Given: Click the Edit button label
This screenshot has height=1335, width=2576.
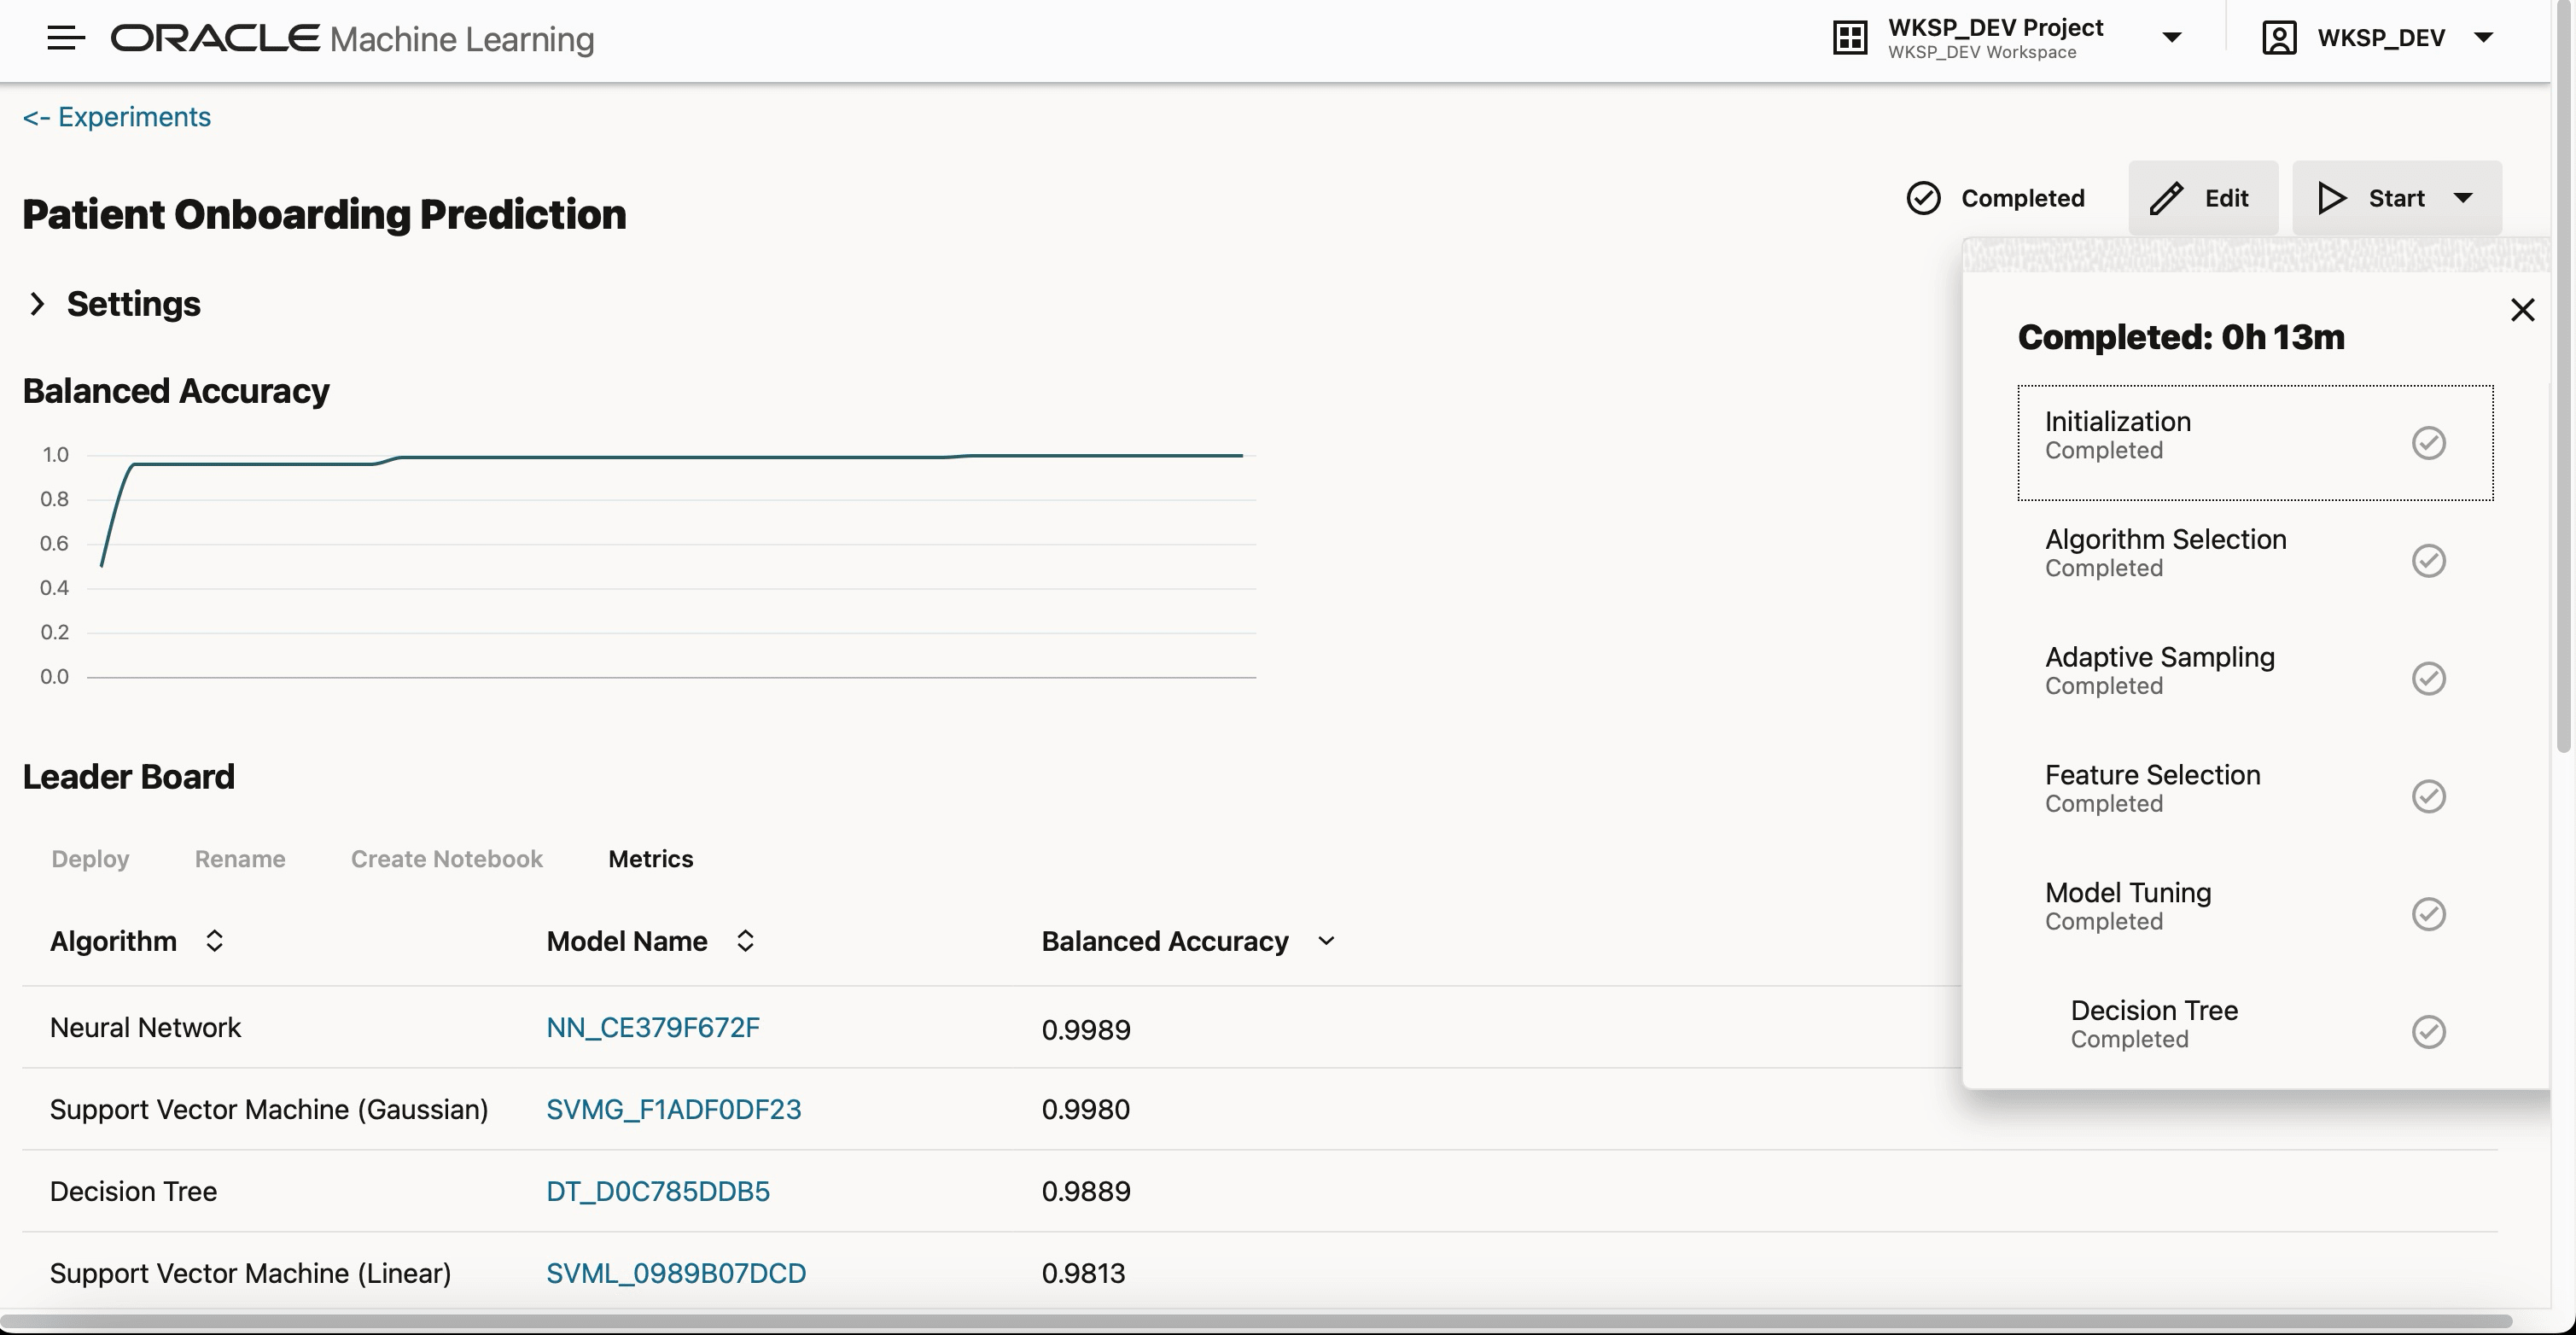Looking at the screenshot, I should (x=2226, y=198).
